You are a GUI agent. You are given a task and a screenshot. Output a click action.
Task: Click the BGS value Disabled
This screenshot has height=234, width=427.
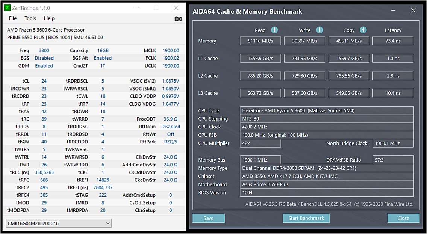point(44,58)
